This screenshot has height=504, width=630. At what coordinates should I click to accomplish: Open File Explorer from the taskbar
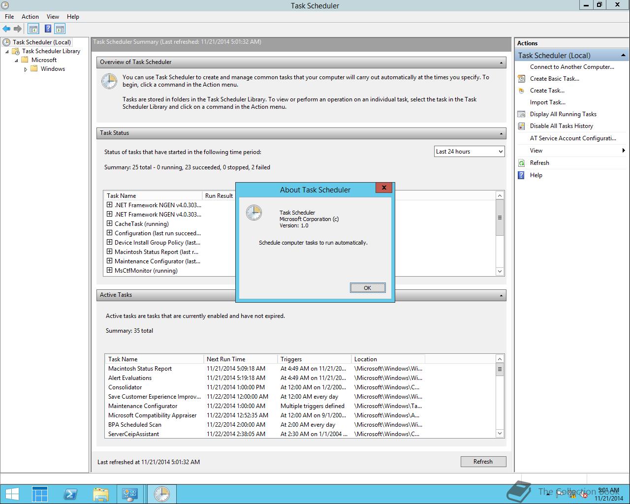[x=100, y=494]
